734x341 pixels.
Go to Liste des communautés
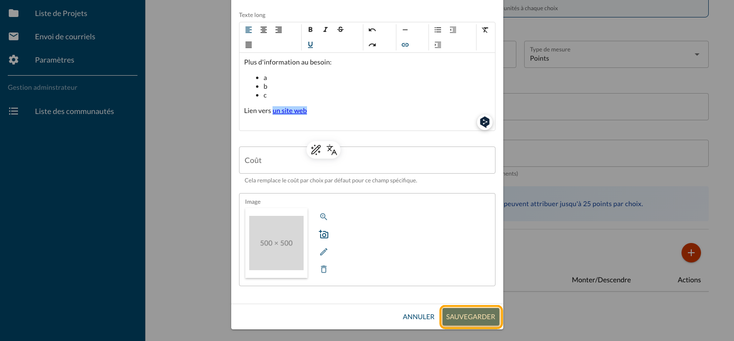[74, 111]
